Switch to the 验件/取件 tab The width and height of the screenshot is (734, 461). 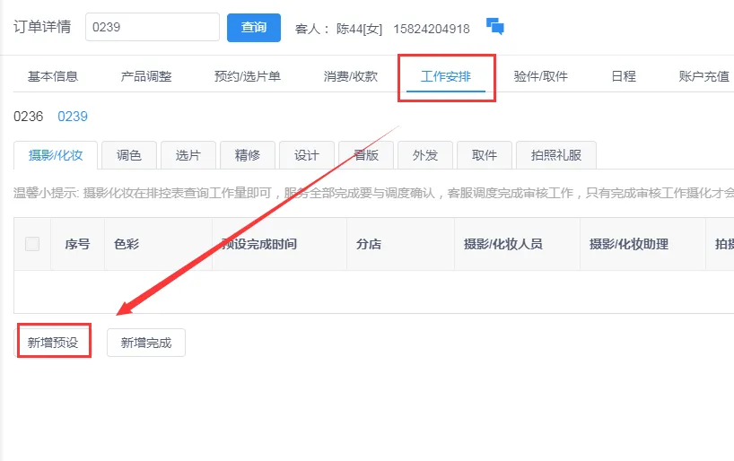(x=541, y=76)
